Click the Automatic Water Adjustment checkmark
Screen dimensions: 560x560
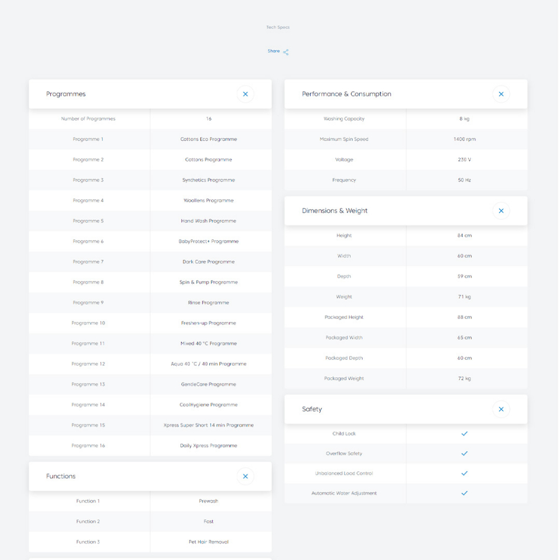coord(464,493)
